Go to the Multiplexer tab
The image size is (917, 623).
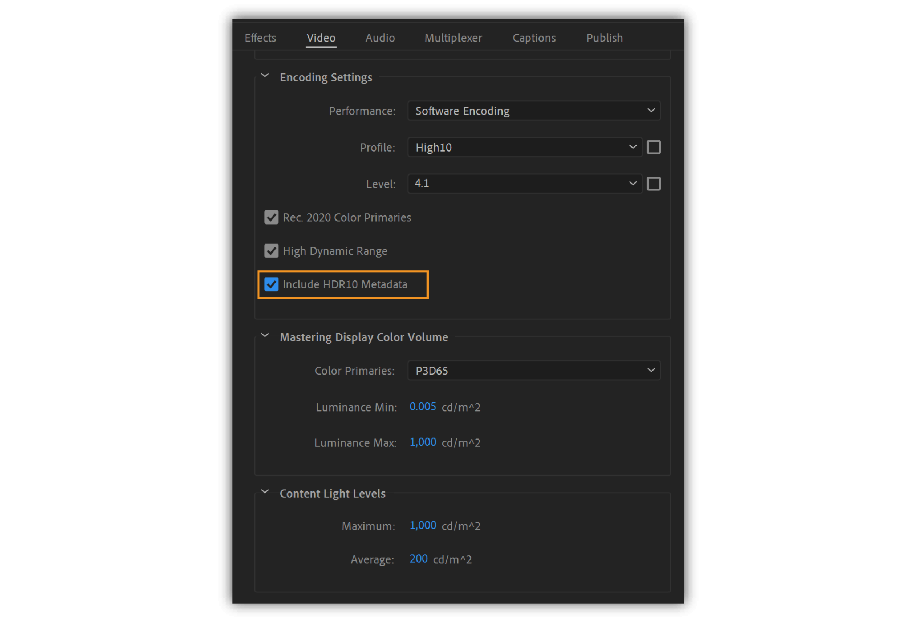453,38
